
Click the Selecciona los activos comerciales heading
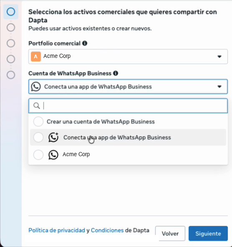pyautogui.click(x=123, y=16)
